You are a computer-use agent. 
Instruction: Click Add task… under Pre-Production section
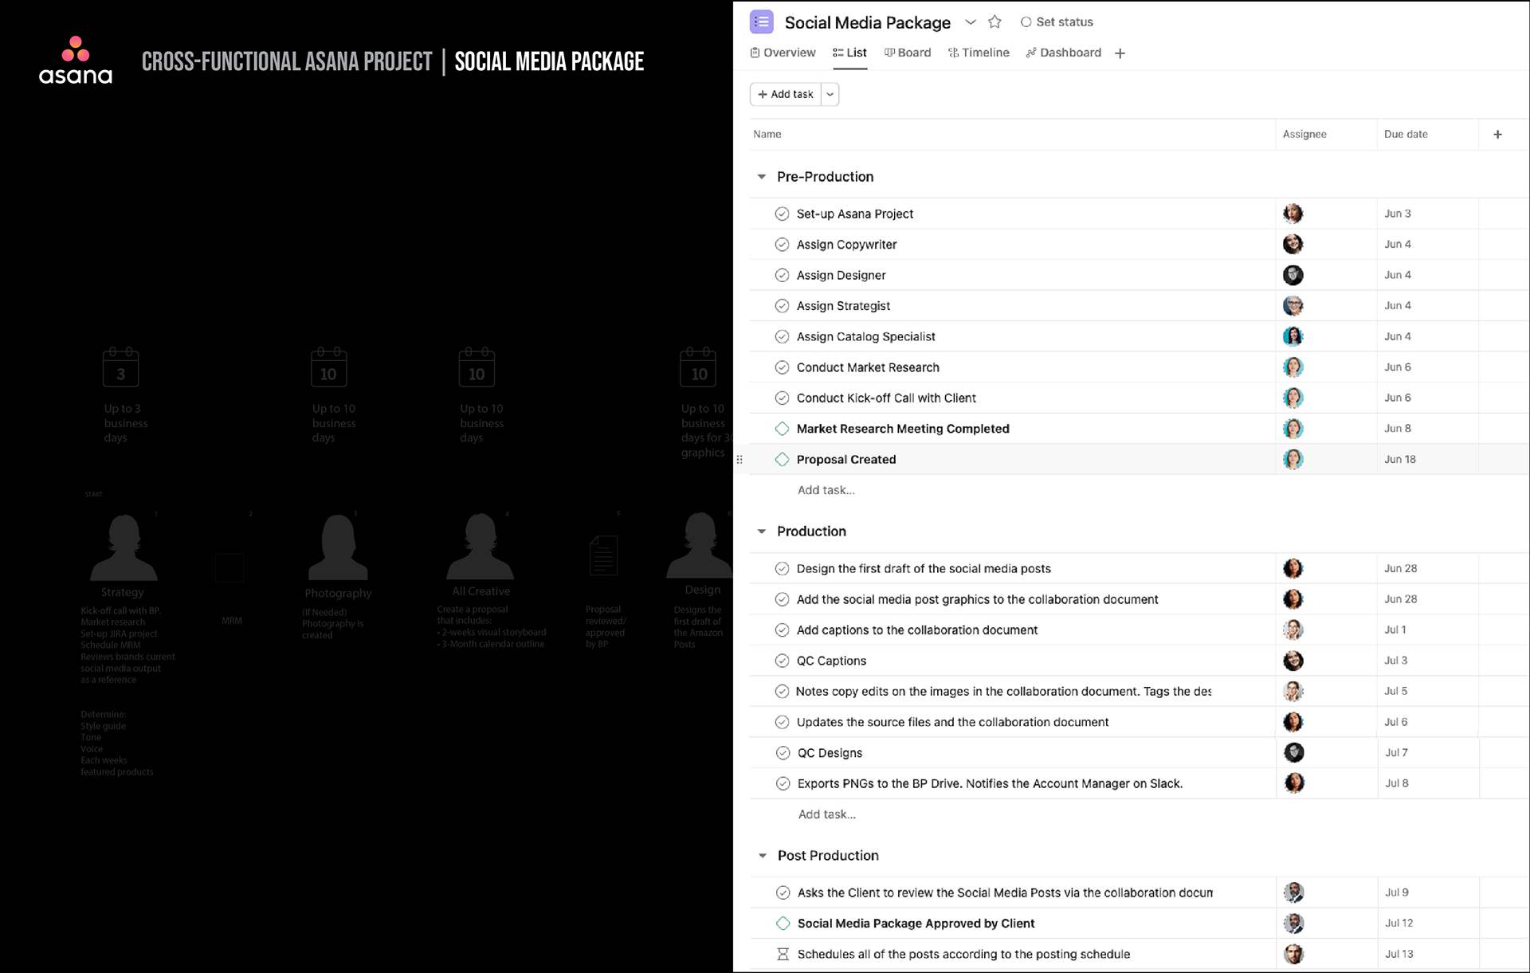point(826,490)
